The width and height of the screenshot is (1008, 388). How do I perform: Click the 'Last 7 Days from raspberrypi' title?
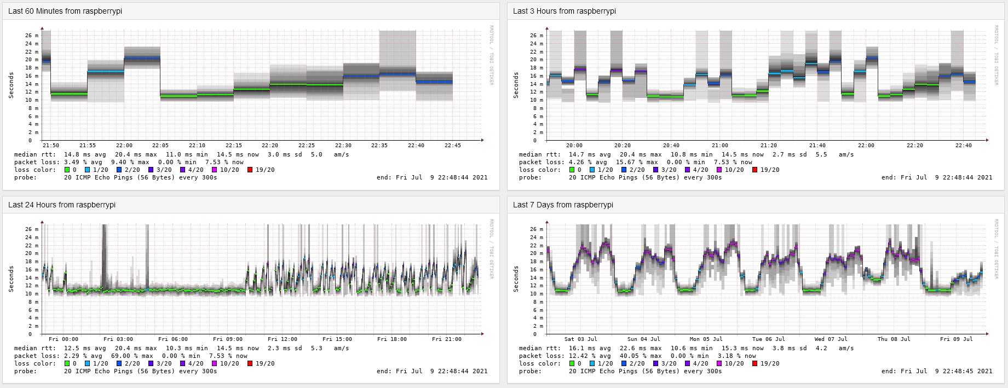pyautogui.click(x=563, y=205)
